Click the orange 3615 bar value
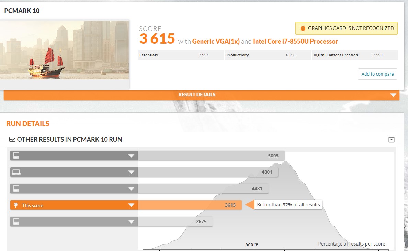Image resolution: width=408 pixels, height=251 pixels. pos(230,205)
